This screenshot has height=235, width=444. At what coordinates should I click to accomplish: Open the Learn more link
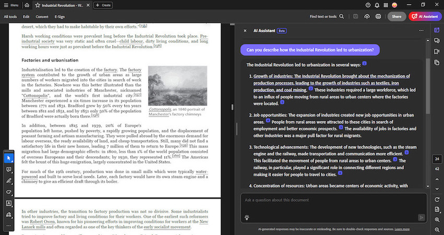pos(402,229)
